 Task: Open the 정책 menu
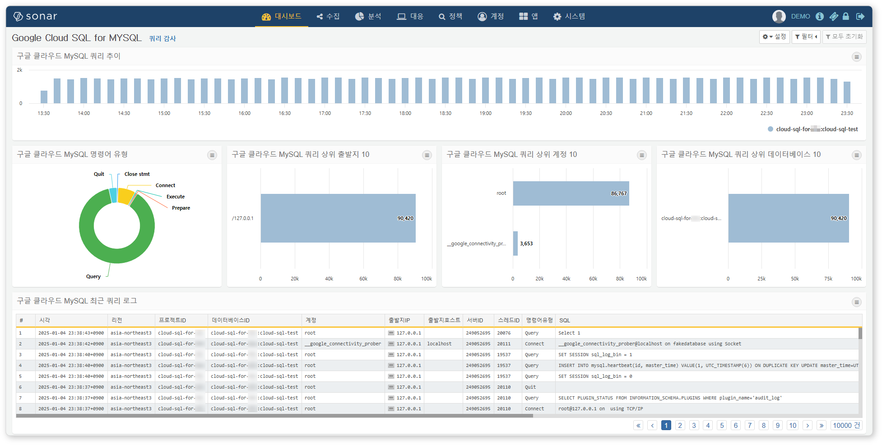point(450,17)
